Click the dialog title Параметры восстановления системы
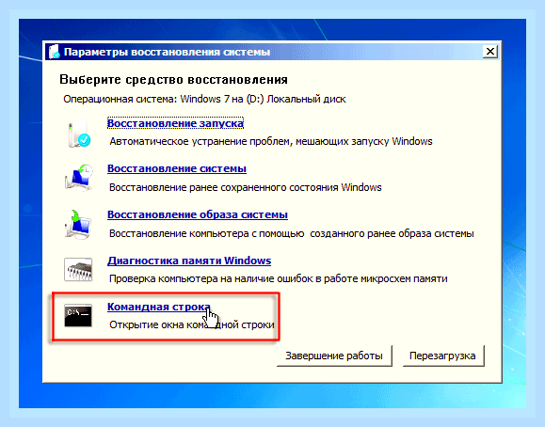This screenshot has width=545, height=427. coord(167,52)
